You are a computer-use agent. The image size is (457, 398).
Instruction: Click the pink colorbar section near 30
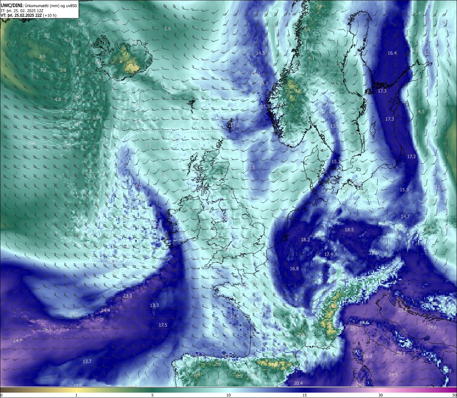[381, 390]
